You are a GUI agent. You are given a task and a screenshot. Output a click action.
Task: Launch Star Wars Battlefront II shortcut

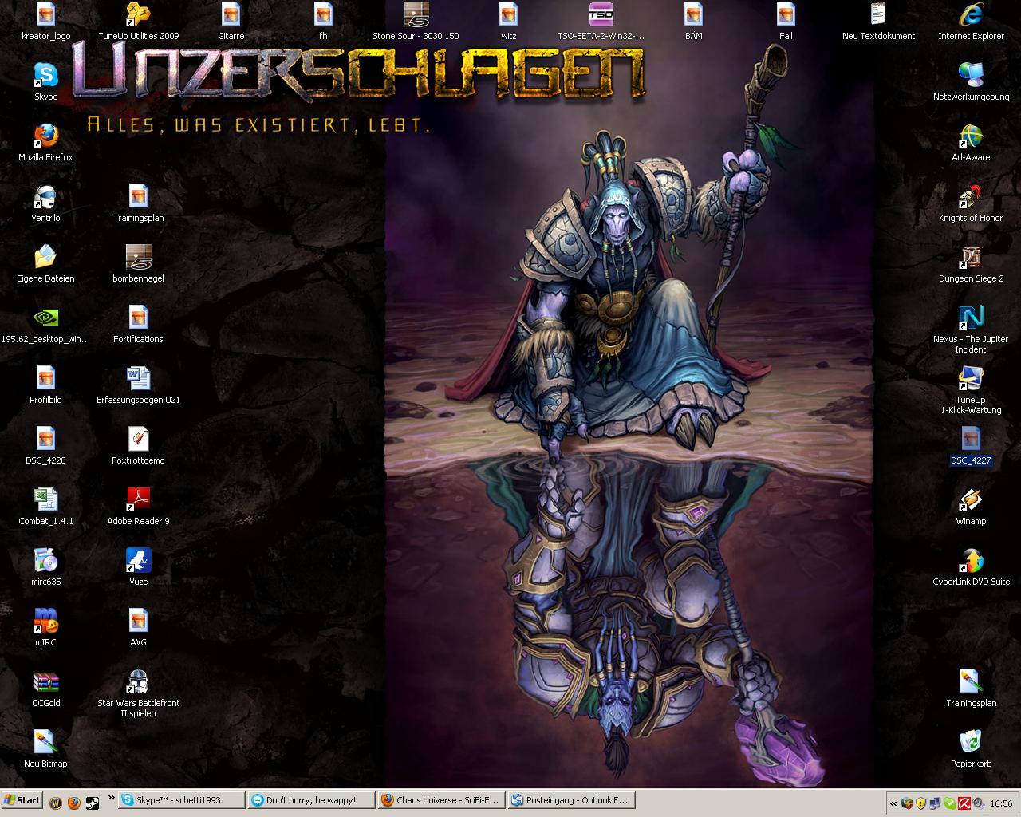[138, 684]
